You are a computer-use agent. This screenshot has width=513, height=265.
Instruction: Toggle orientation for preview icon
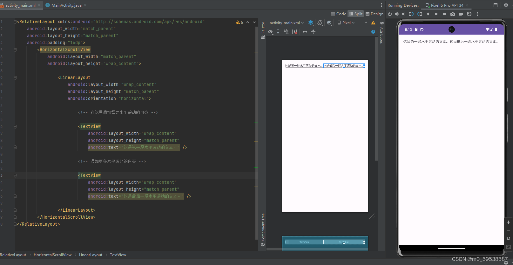320,23
